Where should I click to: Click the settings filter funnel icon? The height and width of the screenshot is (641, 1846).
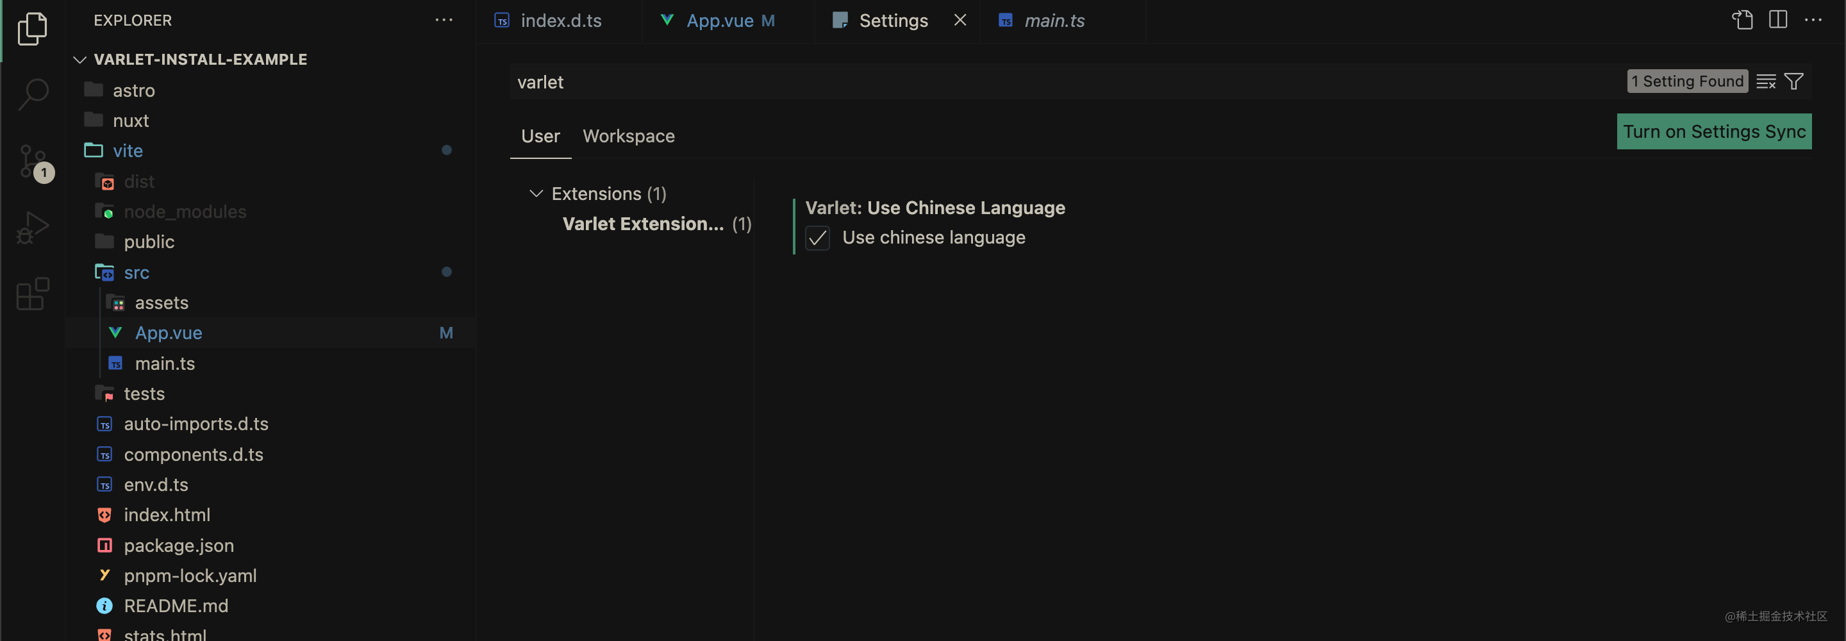pos(1793,82)
